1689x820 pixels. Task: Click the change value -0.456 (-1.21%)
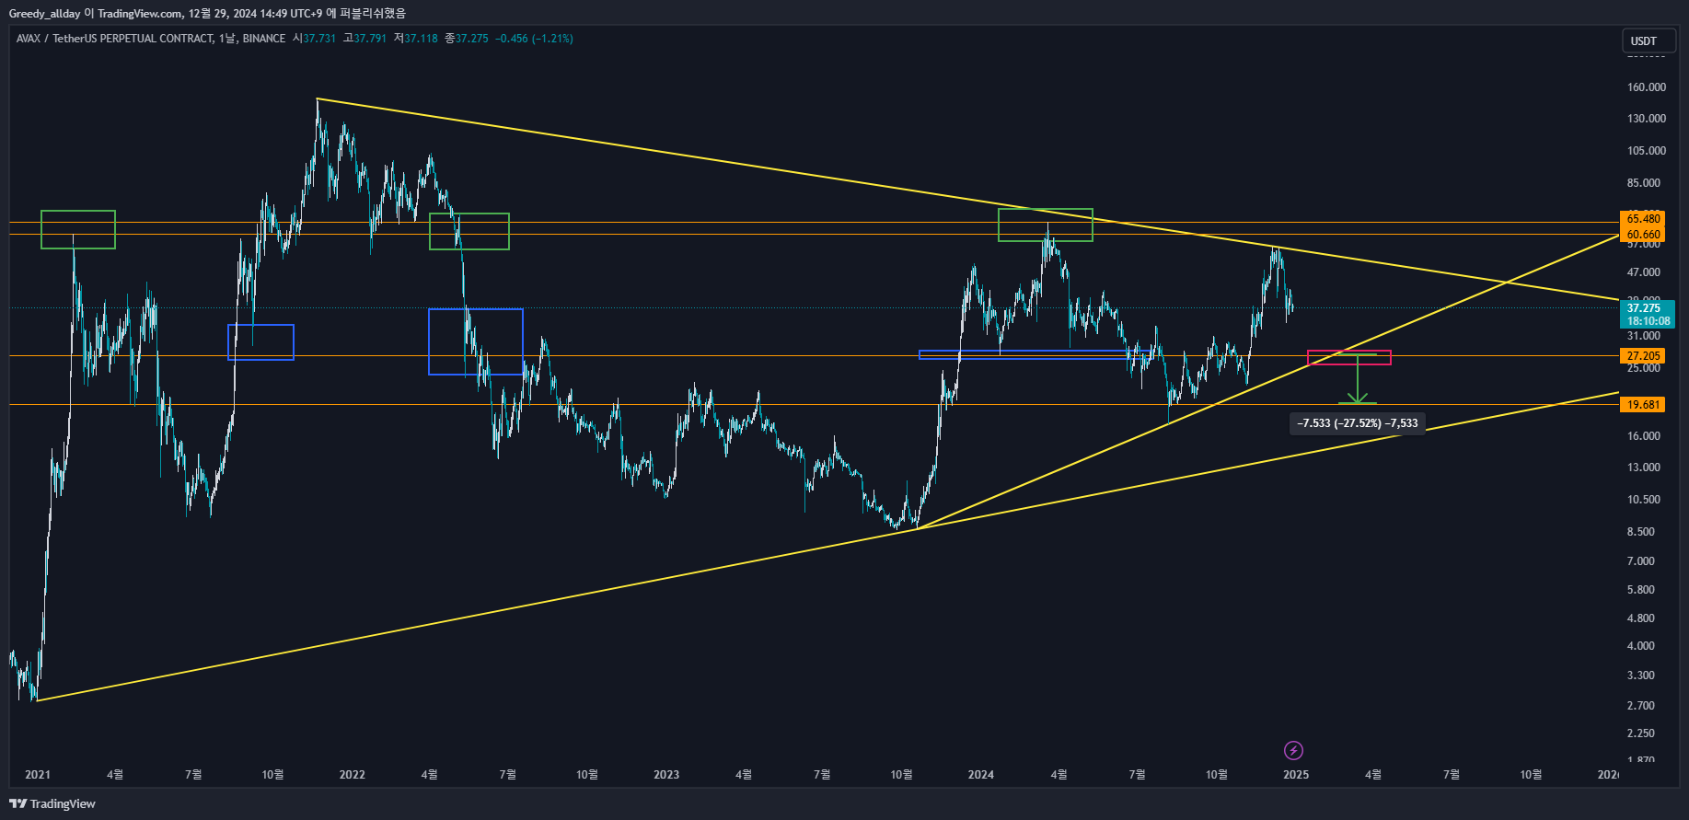pyautogui.click(x=534, y=39)
